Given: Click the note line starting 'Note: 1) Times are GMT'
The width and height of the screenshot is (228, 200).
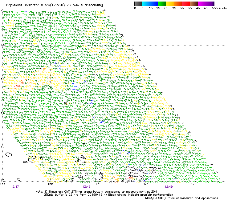Looking at the screenshot, I should coord(96,192).
